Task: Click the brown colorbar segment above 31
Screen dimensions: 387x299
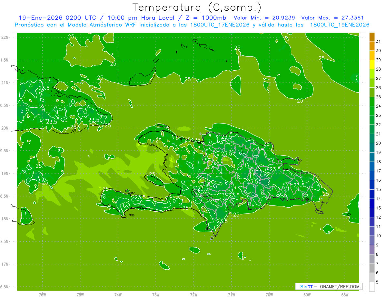Action: [x=372, y=37]
